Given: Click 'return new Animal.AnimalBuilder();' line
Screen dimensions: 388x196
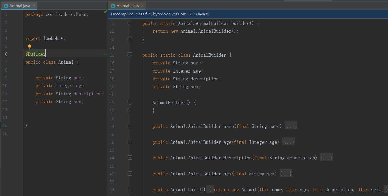Looking at the screenshot, I should [196, 31].
